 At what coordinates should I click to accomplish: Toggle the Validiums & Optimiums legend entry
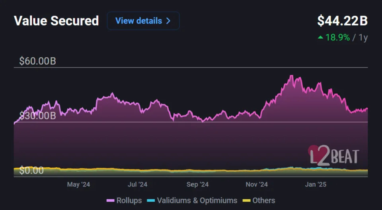[x=192, y=200]
